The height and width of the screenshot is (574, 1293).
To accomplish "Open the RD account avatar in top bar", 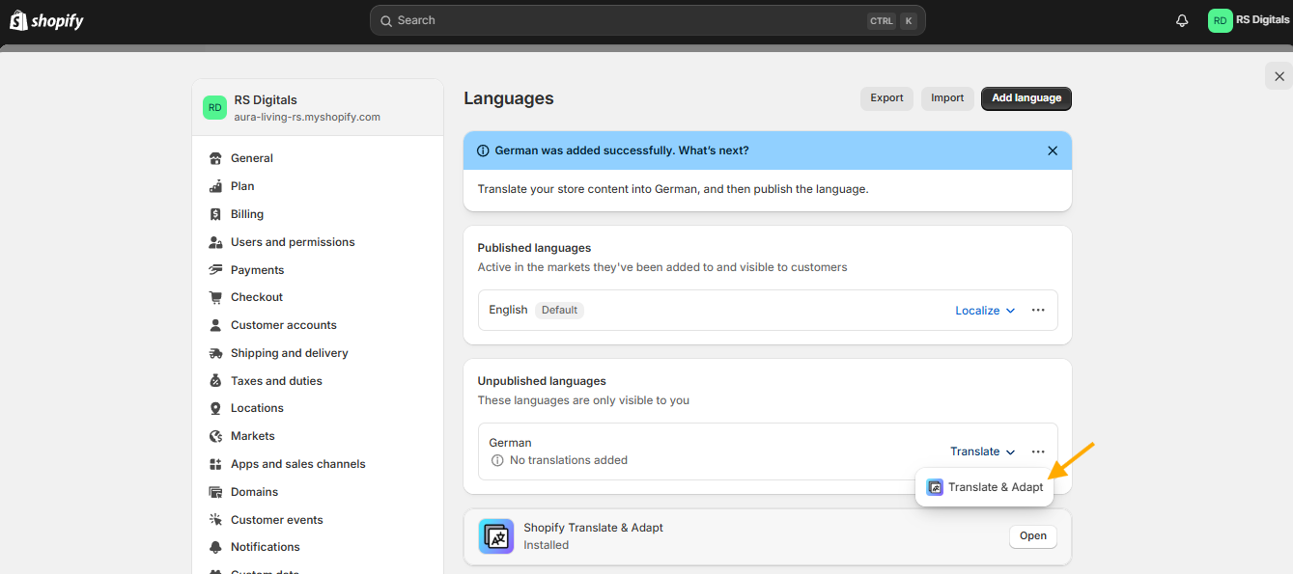I will (1221, 20).
